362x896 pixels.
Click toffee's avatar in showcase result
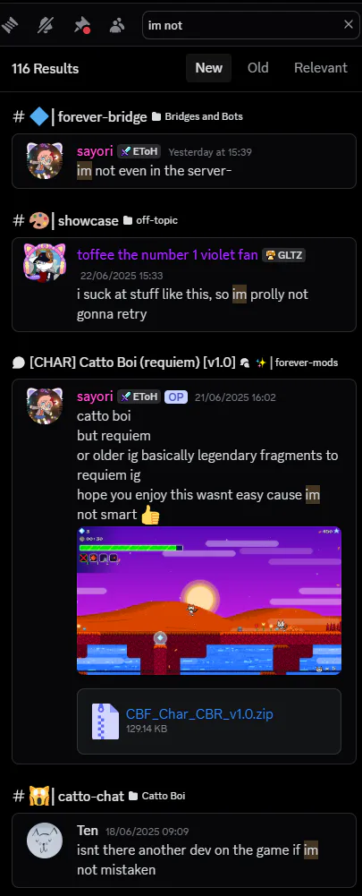coord(45,262)
